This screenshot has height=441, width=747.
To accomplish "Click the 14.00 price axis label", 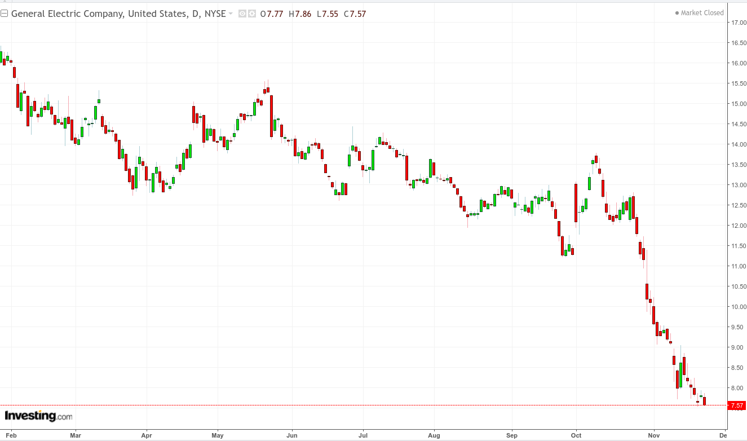I will [739, 144].
